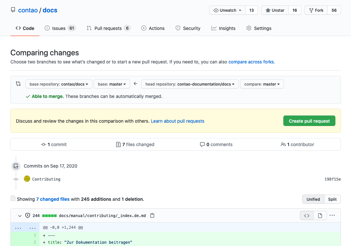Copy the file path with clipboard icon
This screenshot has width=351, height=246.
152,215
